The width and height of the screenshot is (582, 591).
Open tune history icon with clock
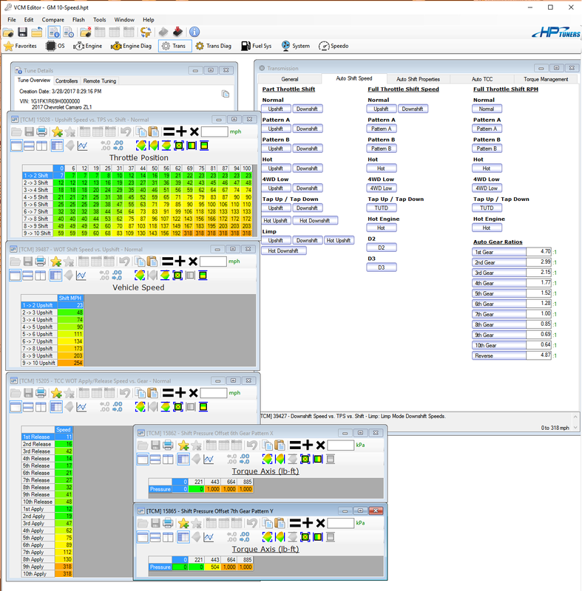[69, 33]
